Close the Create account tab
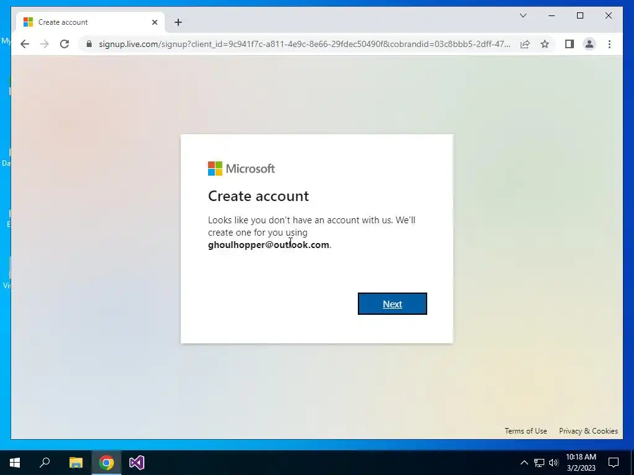This screenshot has width=634, height=475. pos(154,22)
